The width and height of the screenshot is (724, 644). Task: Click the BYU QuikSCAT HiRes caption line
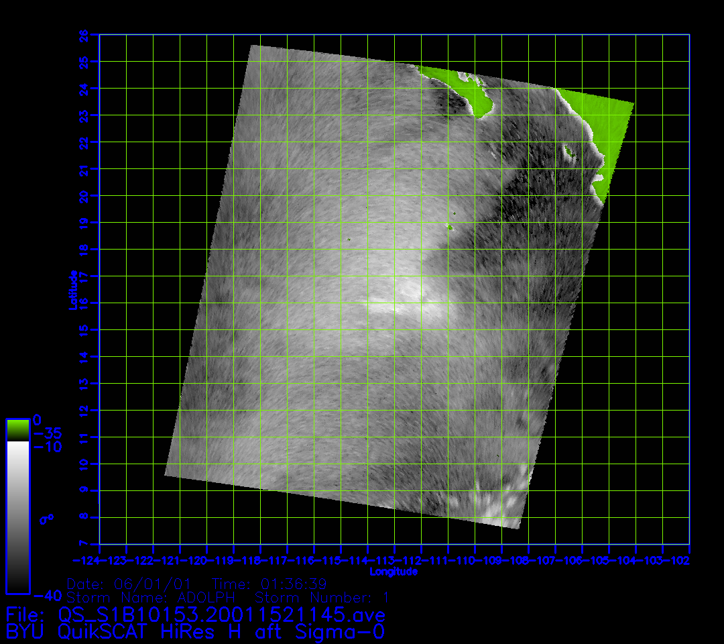point(195,631)
